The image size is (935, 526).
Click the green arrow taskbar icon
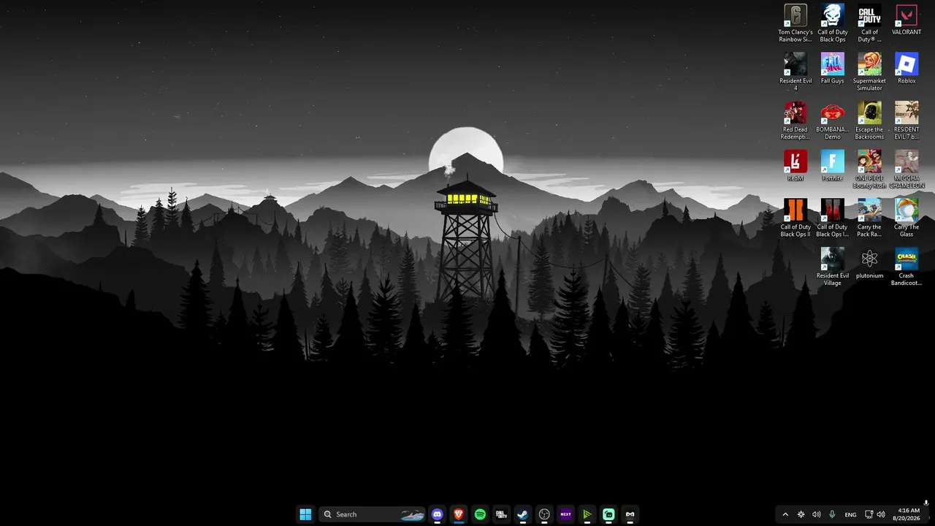(x=587, y=514)
